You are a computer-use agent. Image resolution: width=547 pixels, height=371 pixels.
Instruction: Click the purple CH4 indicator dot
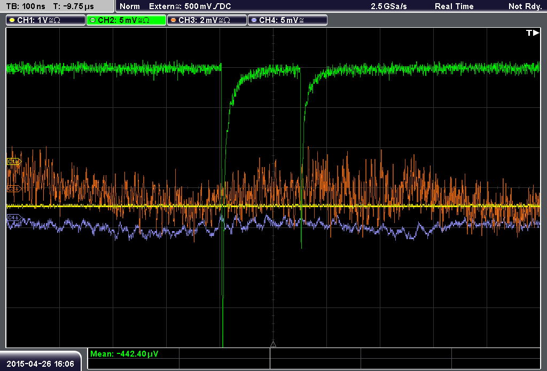coord(254,20)
